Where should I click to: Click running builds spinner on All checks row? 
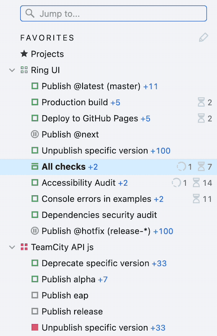(x=181, y=167)
